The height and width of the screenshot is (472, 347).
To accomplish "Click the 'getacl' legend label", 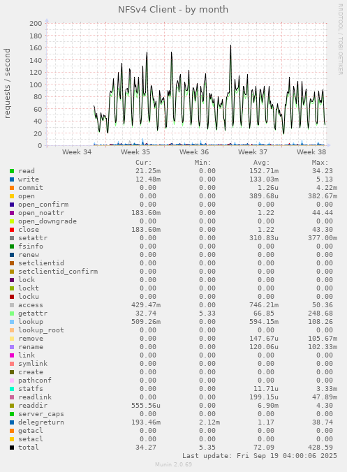I will pyautogui.click(x=31, y=431).
